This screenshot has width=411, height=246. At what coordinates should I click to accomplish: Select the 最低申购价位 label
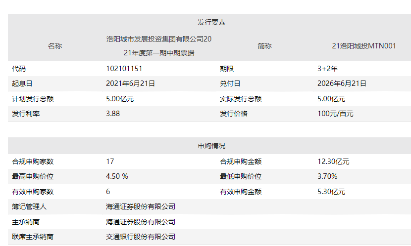coord(241,176)
